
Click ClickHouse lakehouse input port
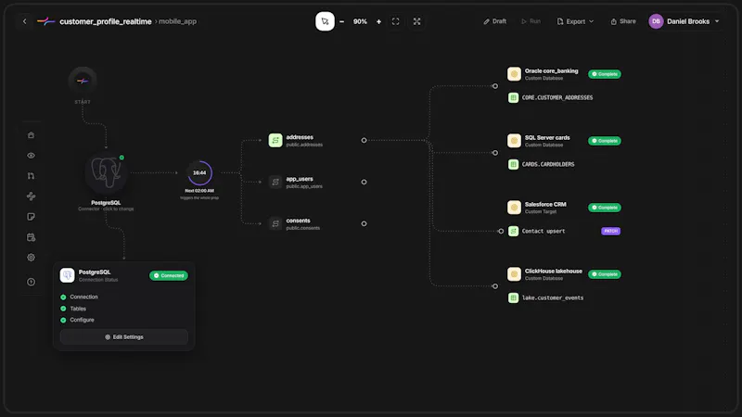click(495, 286)
